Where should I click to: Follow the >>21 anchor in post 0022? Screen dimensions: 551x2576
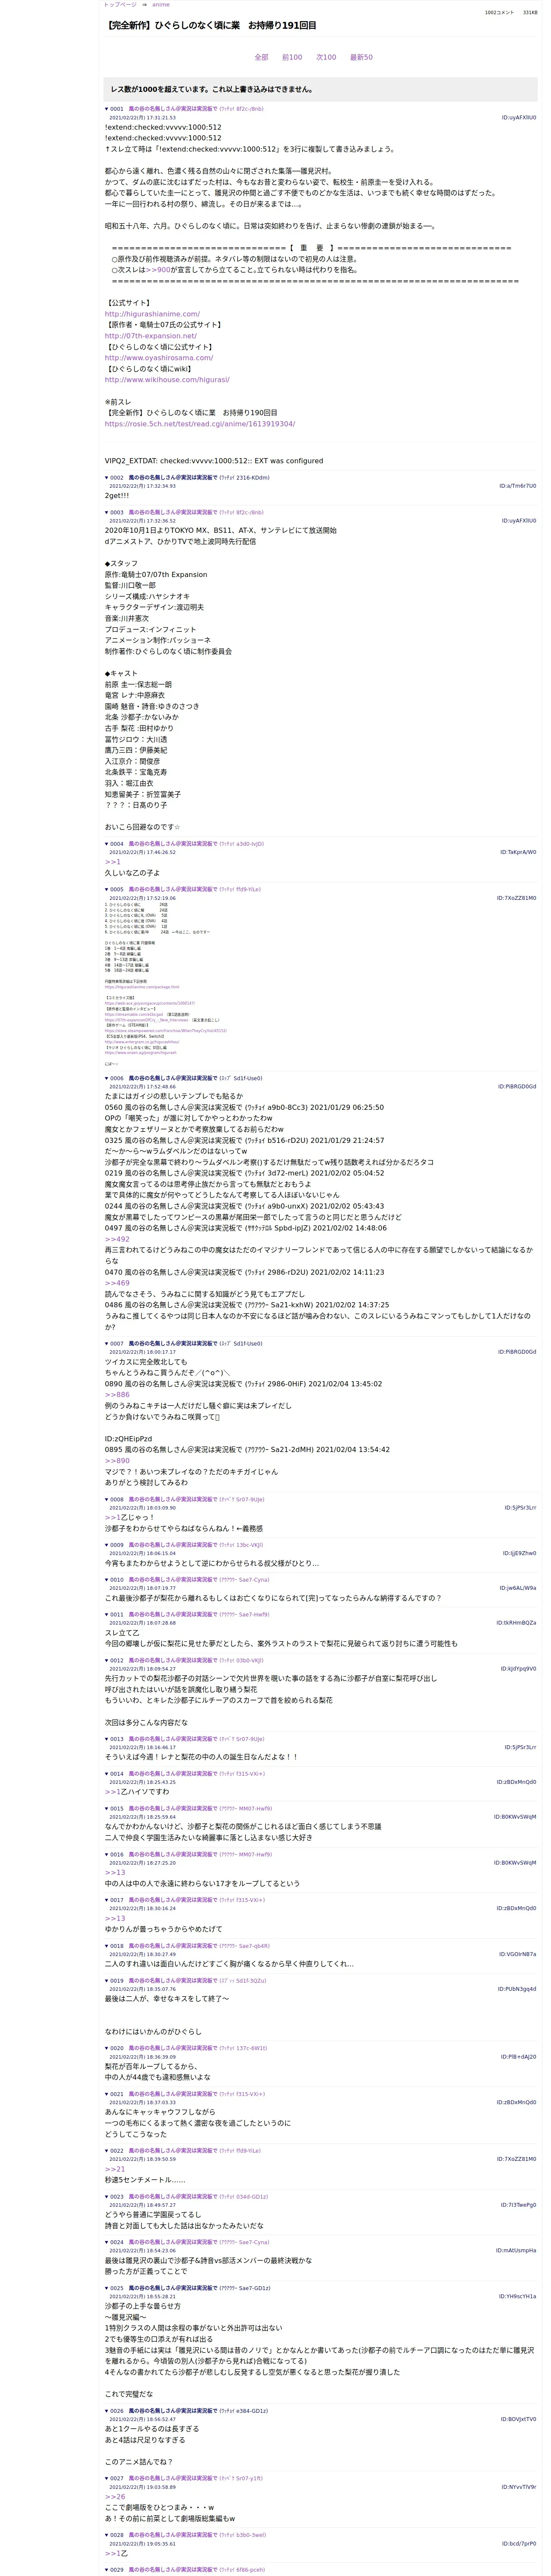[115, 2169]
